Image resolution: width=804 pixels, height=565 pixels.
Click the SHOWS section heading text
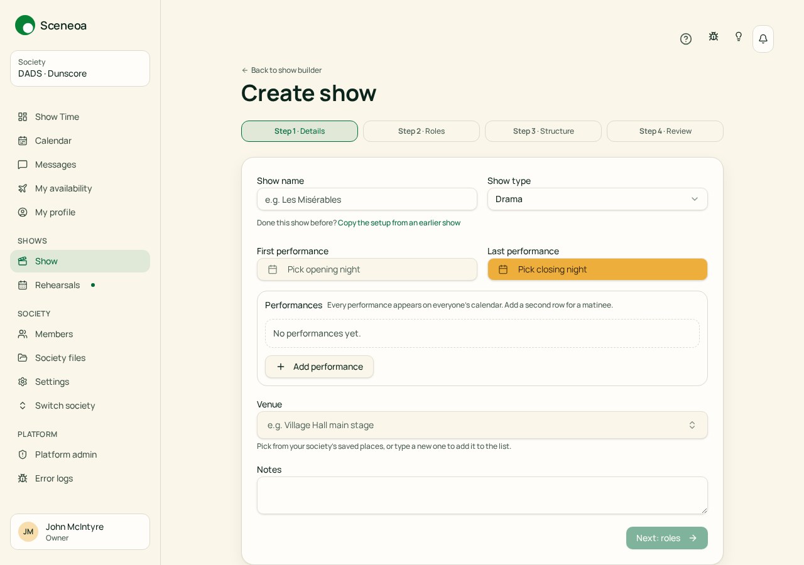click(32, 241)
